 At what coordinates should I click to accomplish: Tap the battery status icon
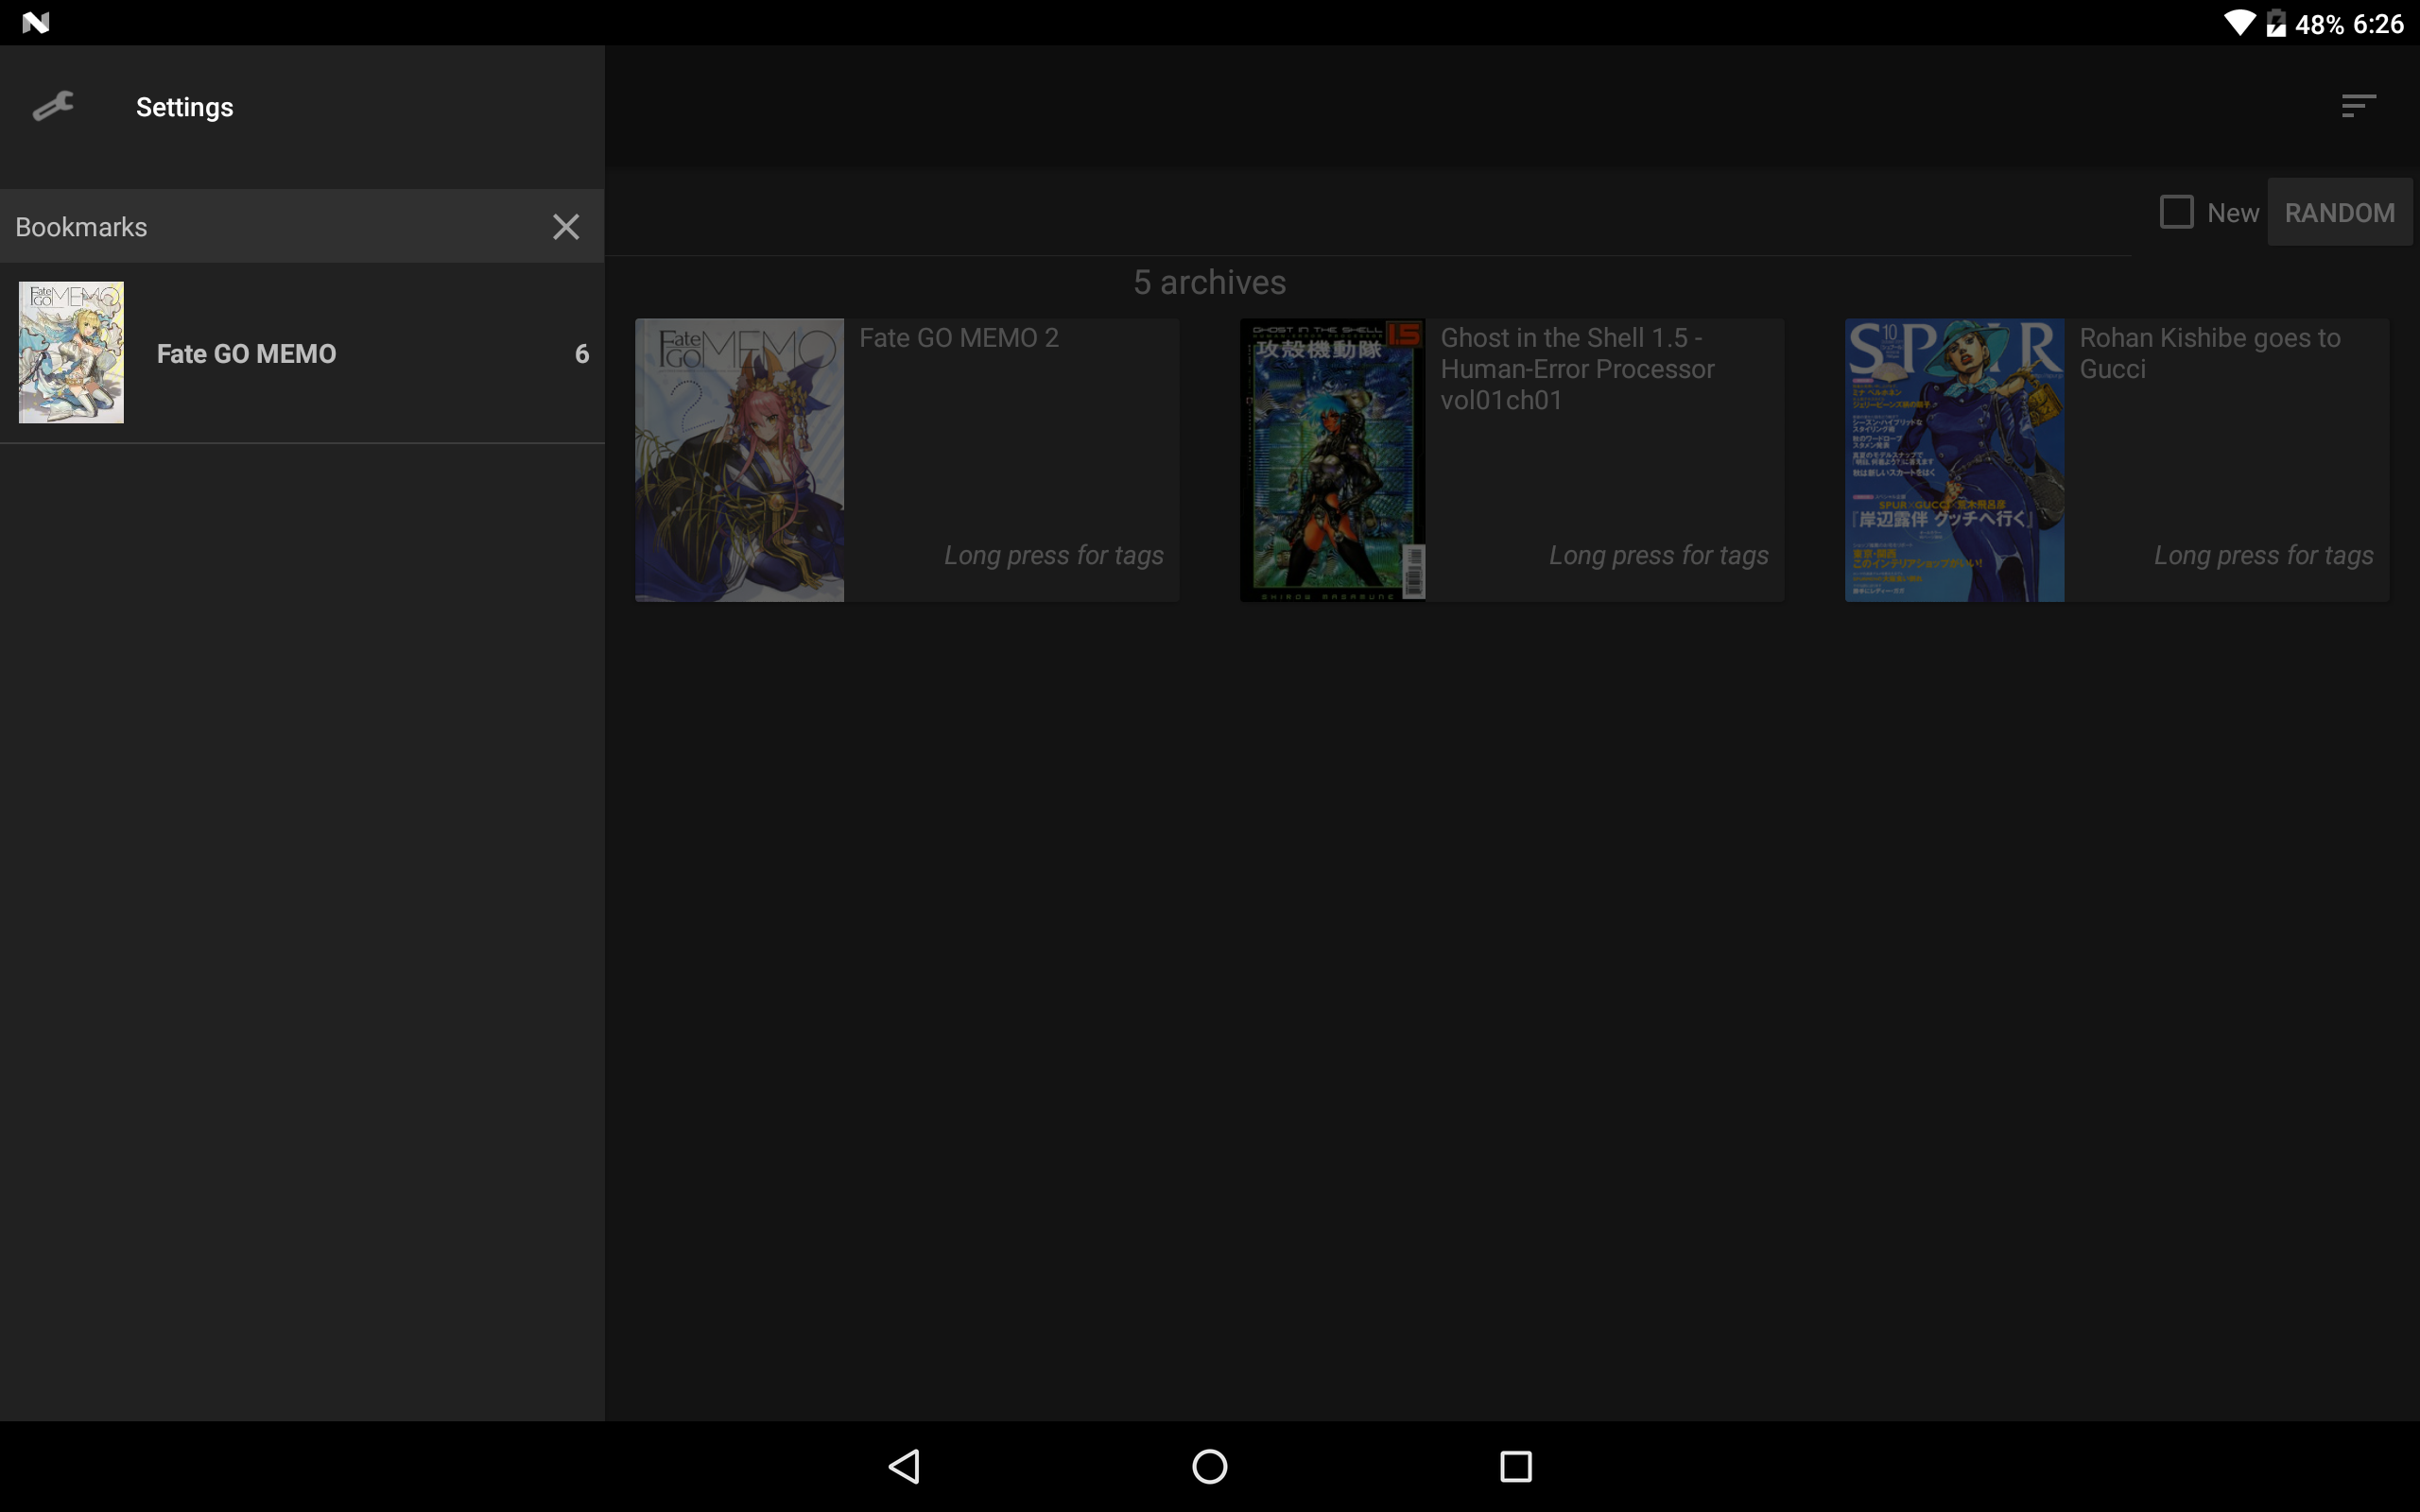tap(2276, 23)
